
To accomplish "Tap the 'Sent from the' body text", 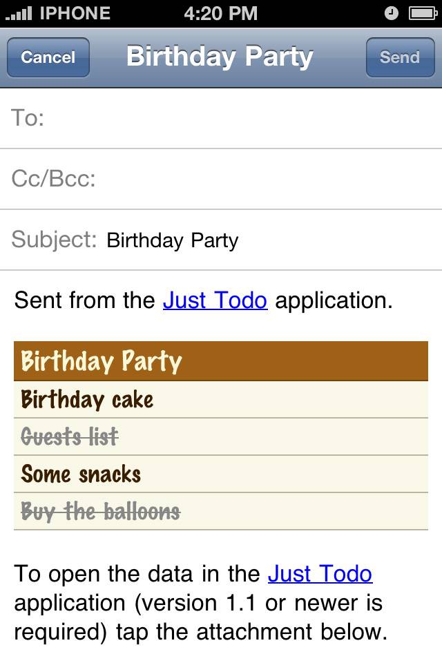I will pyautogui.click(x=84, y=300).
